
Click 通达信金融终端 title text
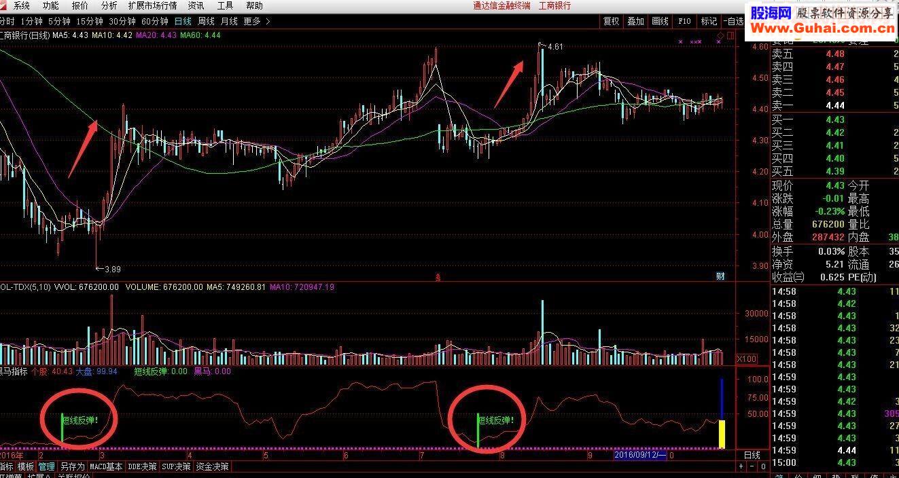[x=502, y=5]
